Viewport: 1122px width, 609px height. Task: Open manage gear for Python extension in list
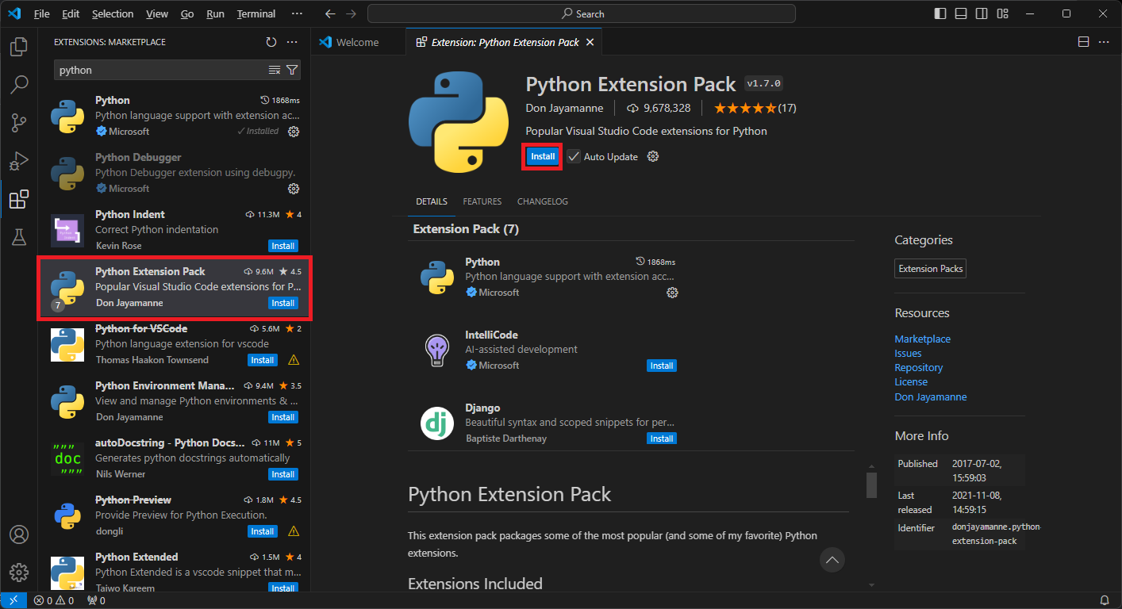tap(294, 132)
